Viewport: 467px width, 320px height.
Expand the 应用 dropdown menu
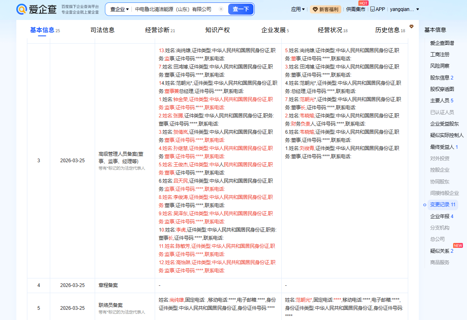click(298, 9)
